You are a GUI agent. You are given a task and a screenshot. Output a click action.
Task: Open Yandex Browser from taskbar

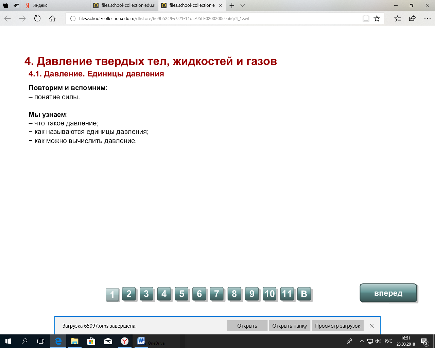pos(125,341)
